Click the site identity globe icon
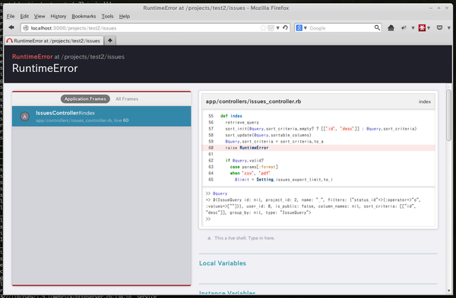456x298 pixels. pyautogui.click(x=26, y=28)
